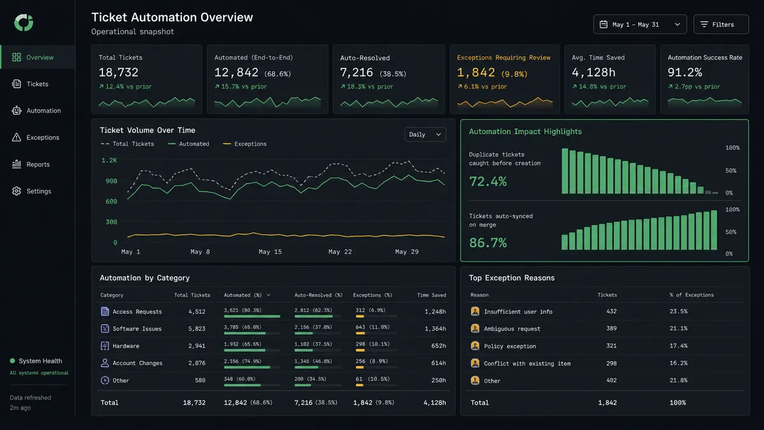Screen dimensions: 764x430
Task: Sort by the Automated (%) column arrow
Action: pyautogui.click(x=268, y=296)
